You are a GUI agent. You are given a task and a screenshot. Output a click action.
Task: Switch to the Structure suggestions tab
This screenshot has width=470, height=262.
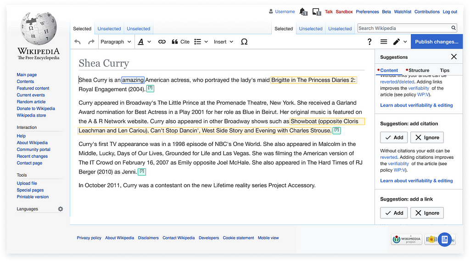419,70
